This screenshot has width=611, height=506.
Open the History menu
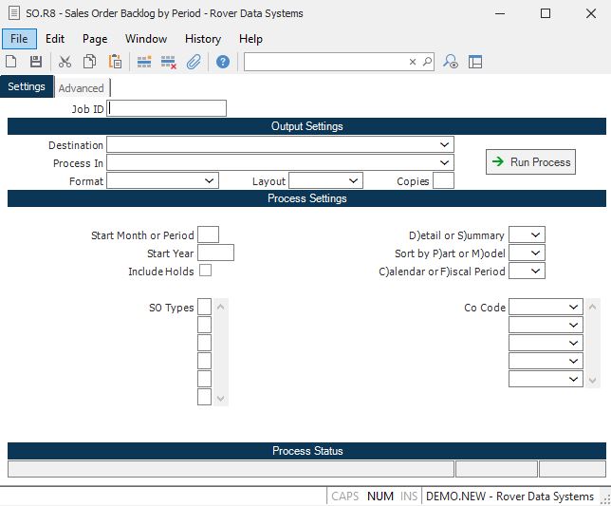[x=202, y=39]
